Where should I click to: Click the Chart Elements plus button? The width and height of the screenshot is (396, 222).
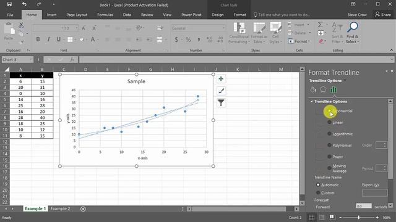pyautogui.click(x=221, y=79)
